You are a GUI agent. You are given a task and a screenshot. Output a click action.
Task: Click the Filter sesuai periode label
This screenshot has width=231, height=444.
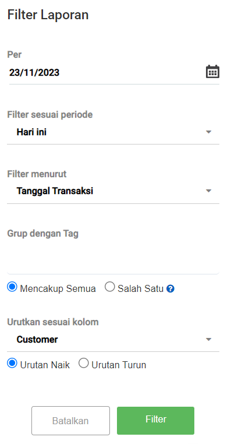click(50, 115)
